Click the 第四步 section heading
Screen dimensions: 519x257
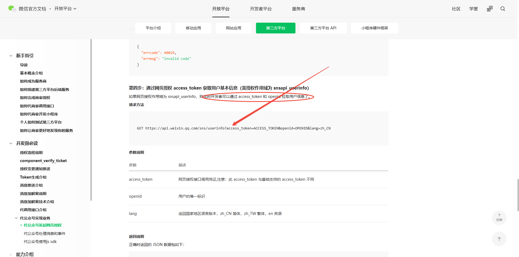point(219,88)
